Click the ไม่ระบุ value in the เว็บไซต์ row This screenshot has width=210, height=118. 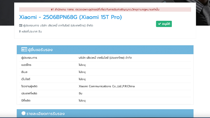82,79
